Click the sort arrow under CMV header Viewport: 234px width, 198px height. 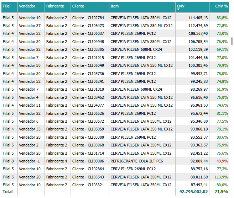click(x=178, y=10)
